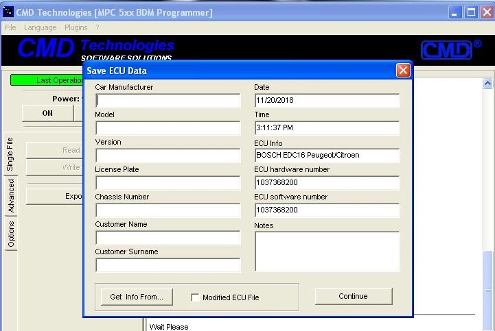Click the CMD logo badge in the banner
This screenshot has width=495, height=331.
[x=447, y=50]
